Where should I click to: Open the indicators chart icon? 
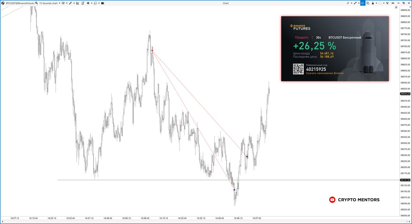point(78,3)
